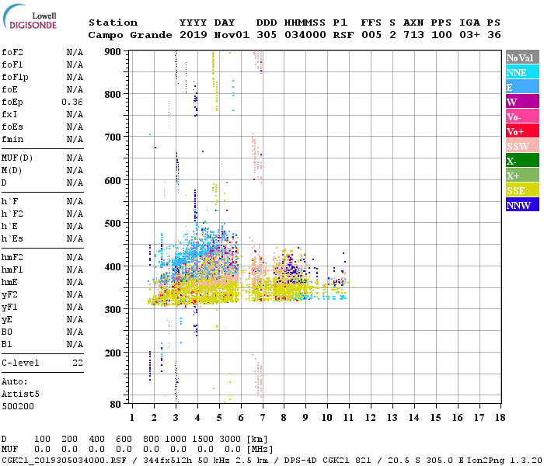
Task: Select the E direction legend swatch
Action: tap(522, 87)
